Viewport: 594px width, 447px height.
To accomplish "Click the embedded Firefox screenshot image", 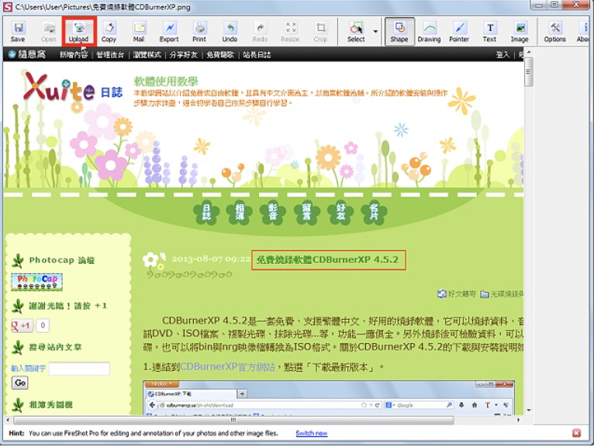I will [x=329, y=397].
